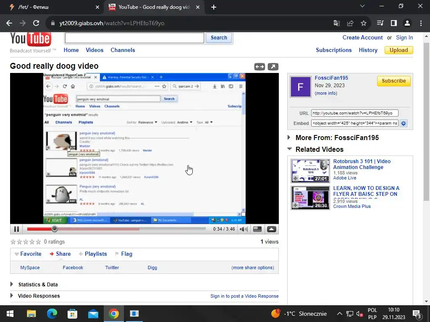
Task: Click the share page icon in address bar
Action: 350,23
